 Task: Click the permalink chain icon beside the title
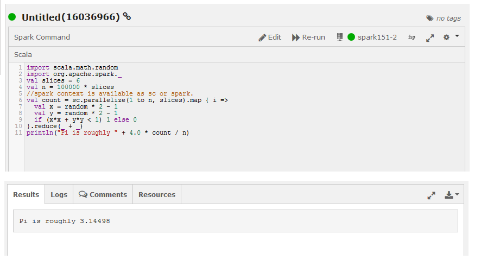[x=126, y=16]
